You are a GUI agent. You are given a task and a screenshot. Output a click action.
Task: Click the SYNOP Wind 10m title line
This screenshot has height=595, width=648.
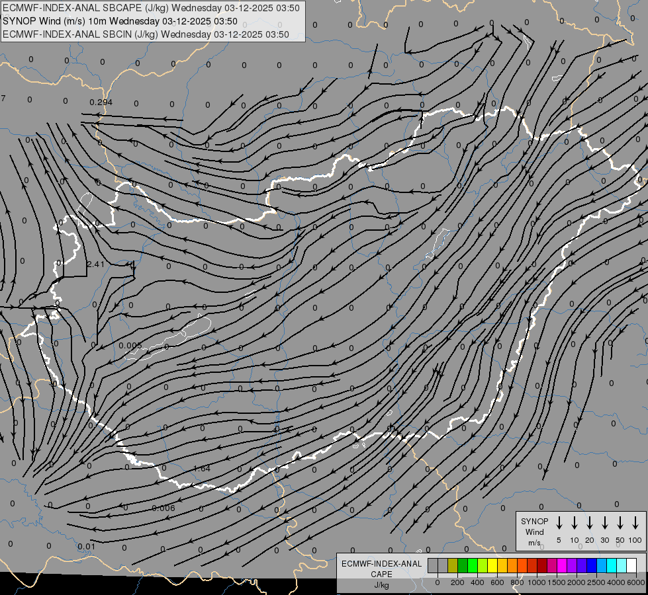pyautogui.click(x=120, y=21)
